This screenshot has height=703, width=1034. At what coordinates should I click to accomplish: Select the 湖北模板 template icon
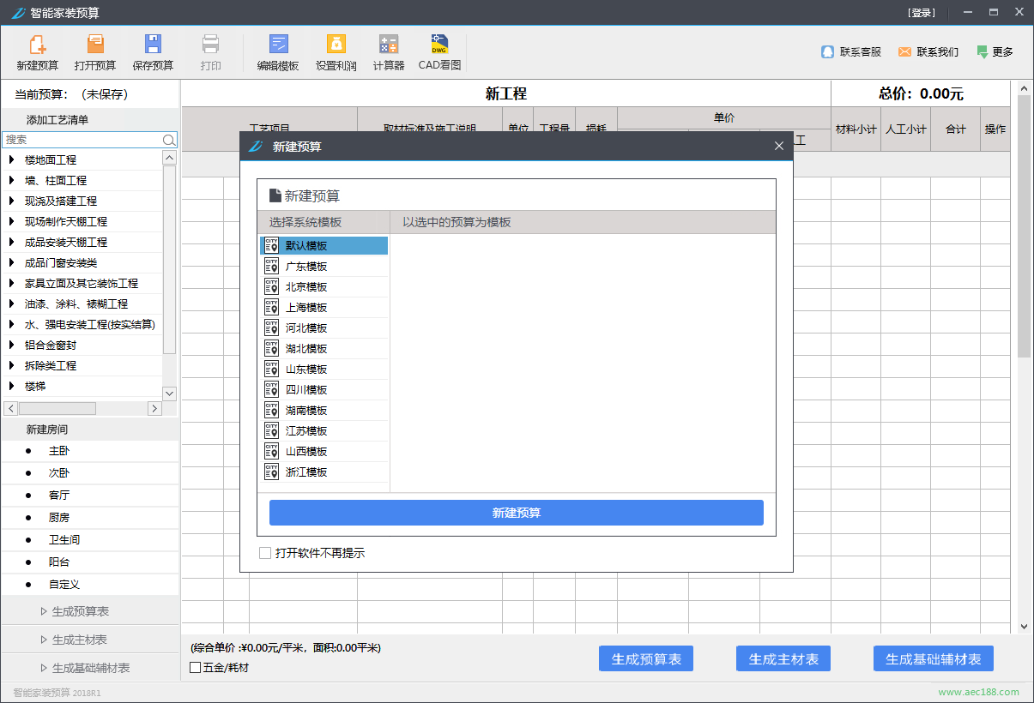(272, 348)
